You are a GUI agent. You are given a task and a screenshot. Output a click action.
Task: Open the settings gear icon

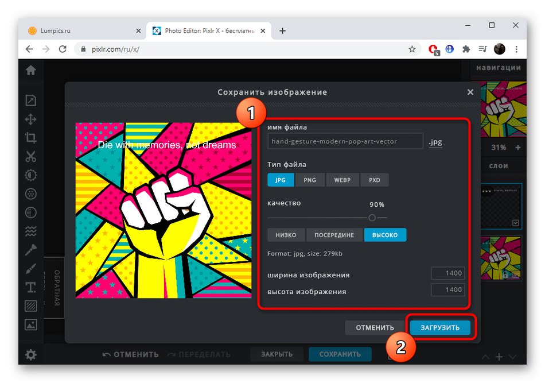pyautogui.click(x=30, y=355)
